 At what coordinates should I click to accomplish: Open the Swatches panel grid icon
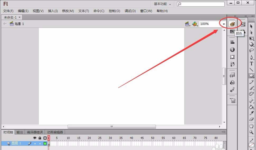tap(232, 31)
